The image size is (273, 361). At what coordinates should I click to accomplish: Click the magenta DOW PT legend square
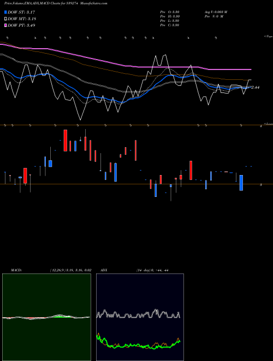[6, 25]
